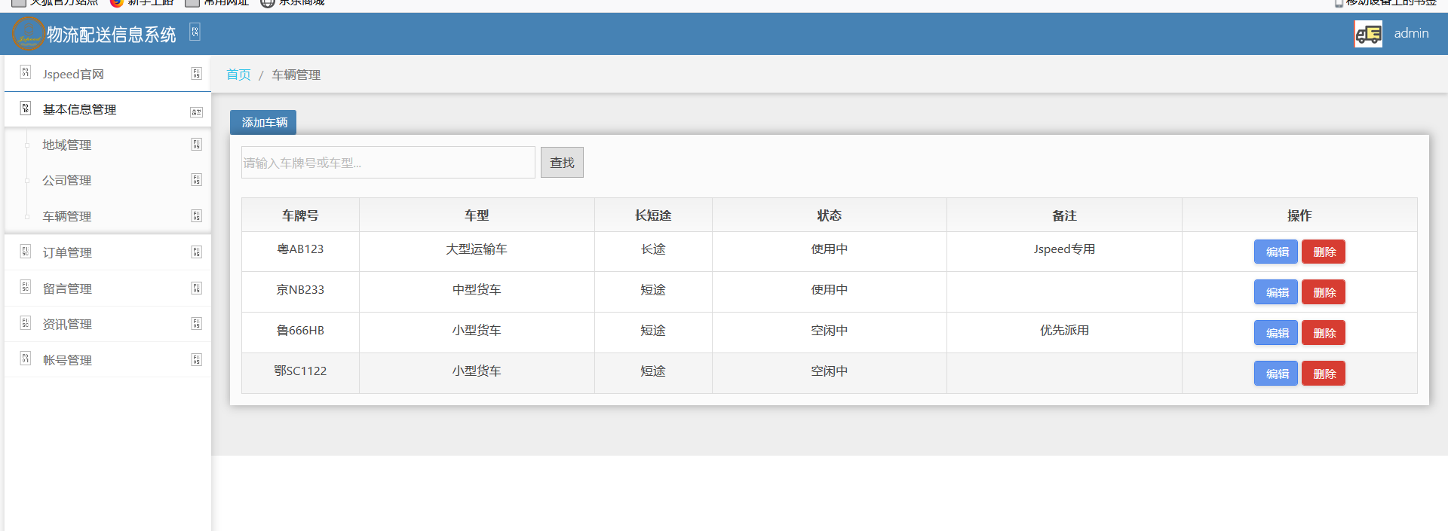Delete vehicle 粤AB123
Viewport: 1448px width, 531px height.
(1324, 252)
